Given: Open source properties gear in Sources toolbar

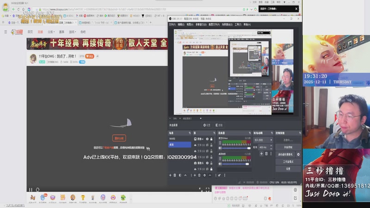Looking at the screenshot, I should (204, 175).
